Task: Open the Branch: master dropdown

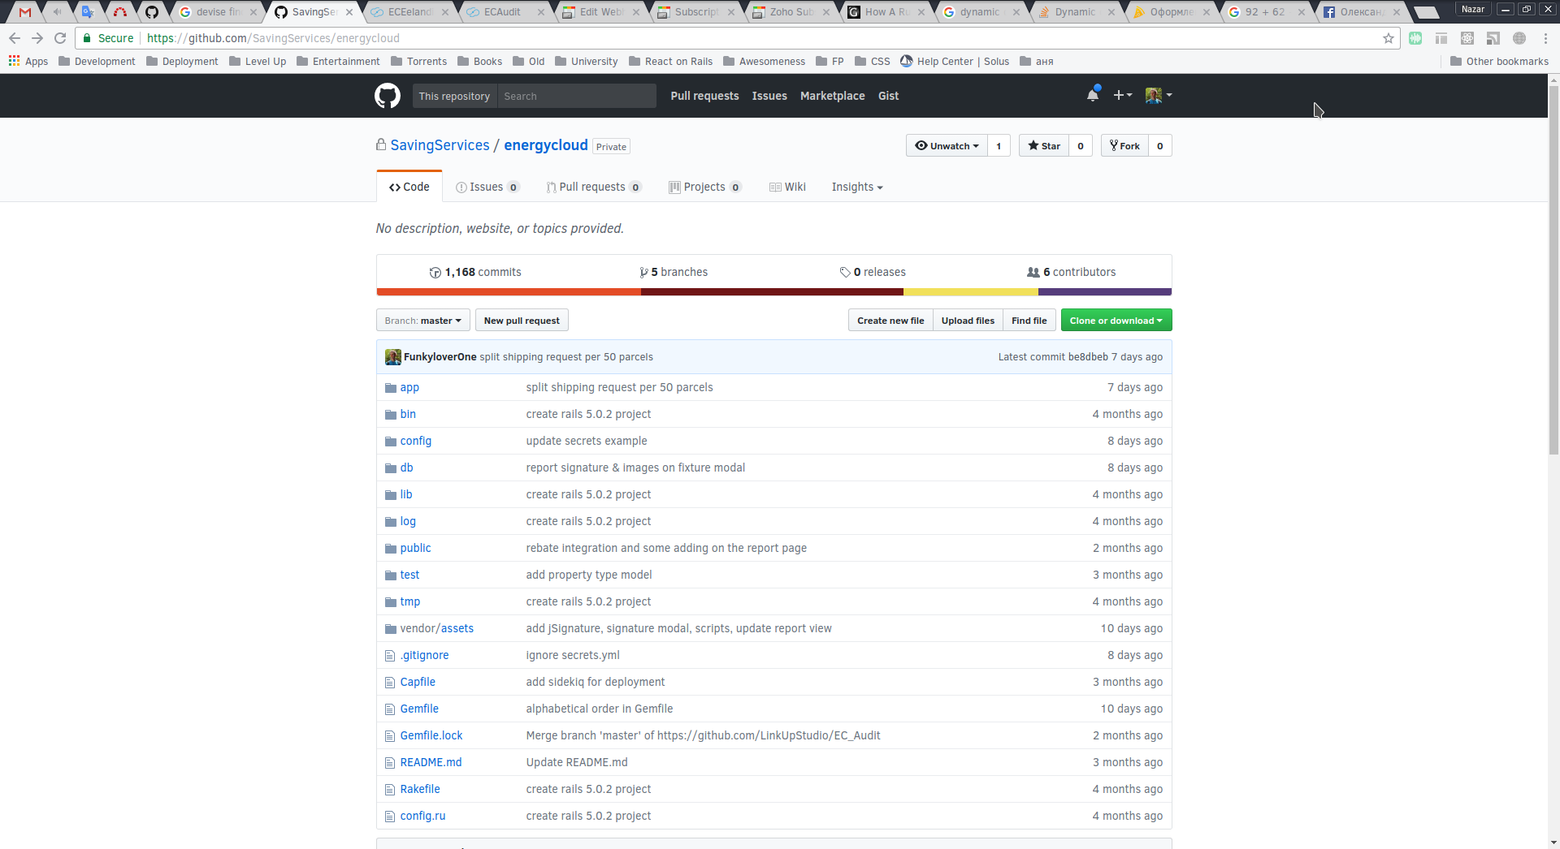Action: (422, 321)
